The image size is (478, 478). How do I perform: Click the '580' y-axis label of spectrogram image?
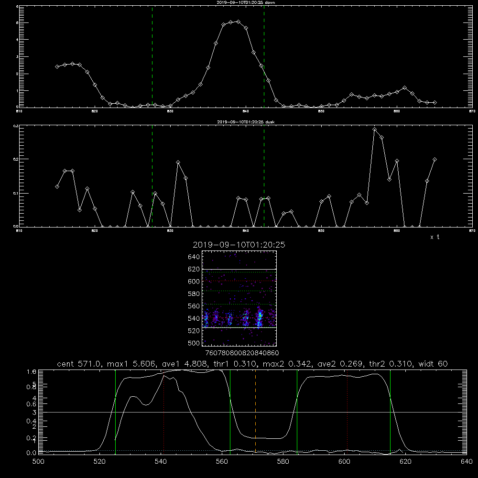(x=194, y=293)
